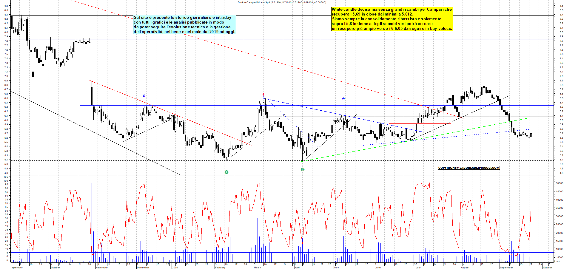Select the 40000 volume scale value
The height and width of the screenshot is (269, 564).
click(560, 200)
